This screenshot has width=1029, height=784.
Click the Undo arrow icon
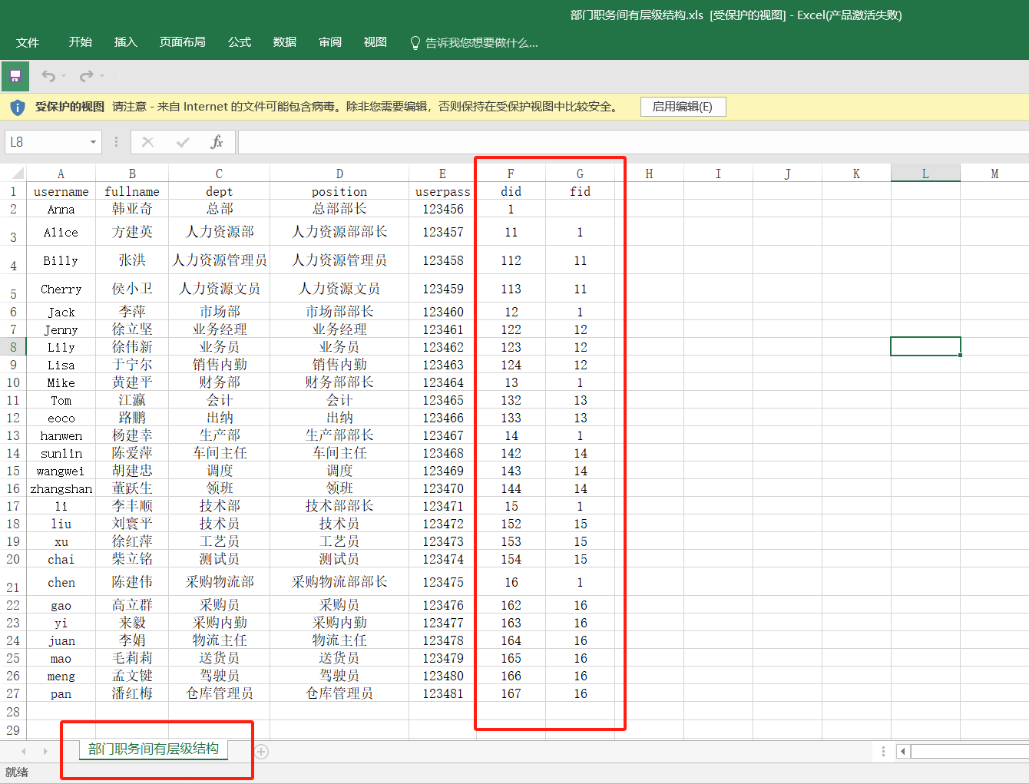click(x=48, y=76)
